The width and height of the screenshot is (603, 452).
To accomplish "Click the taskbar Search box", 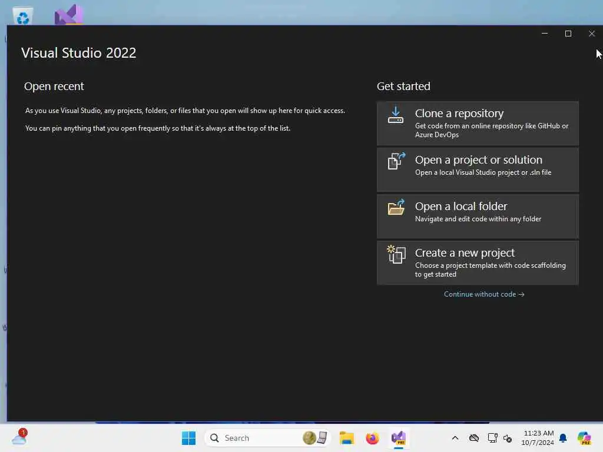I will (268, 438).
